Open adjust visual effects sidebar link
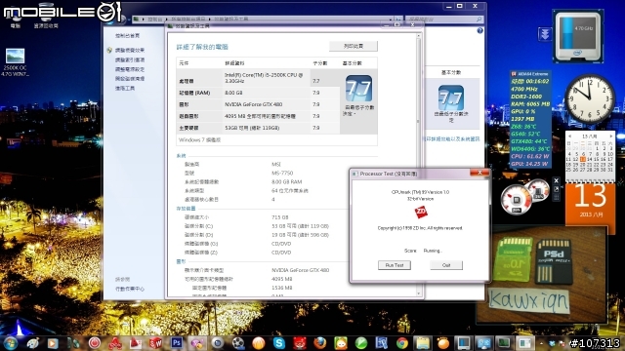The height and width of the screenshot is (351, 625). (x=130, y=50)
